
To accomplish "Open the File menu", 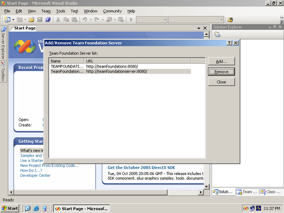I will tap(7, 11).
